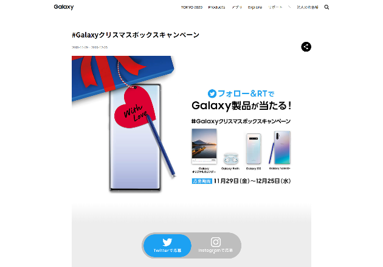Click the black share icon button
The height and width of the screenshot is (267, 383).
306,47
